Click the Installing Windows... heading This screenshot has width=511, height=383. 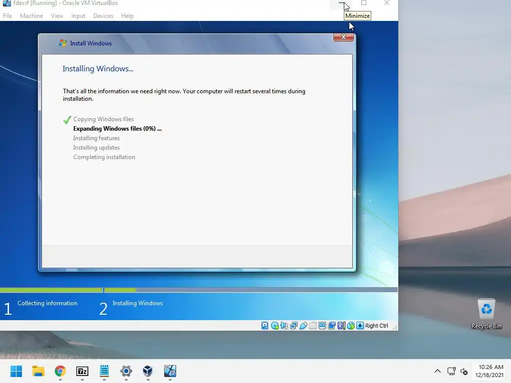tap(98, 69)
